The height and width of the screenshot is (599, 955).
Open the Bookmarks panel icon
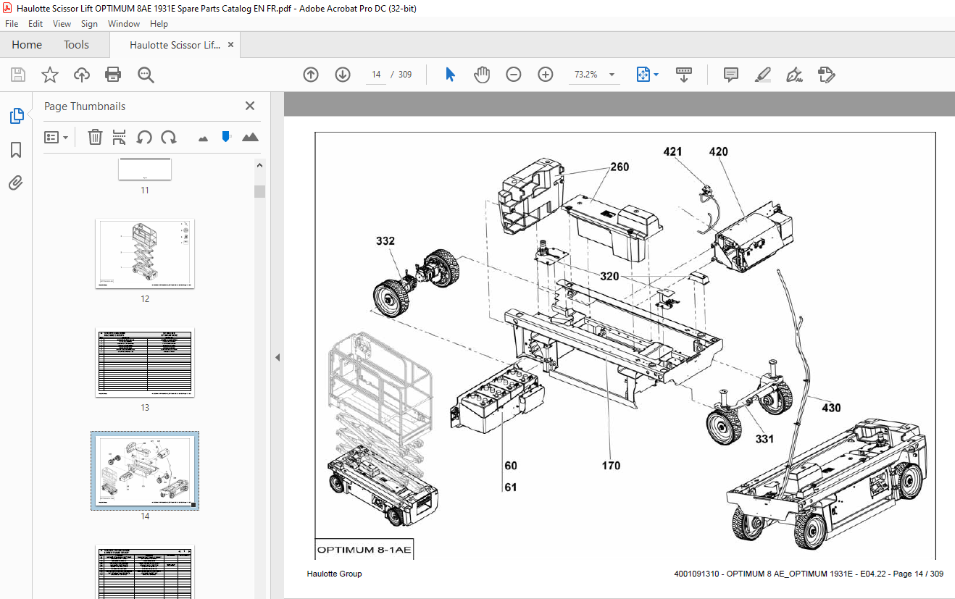[x=16, y=150]
